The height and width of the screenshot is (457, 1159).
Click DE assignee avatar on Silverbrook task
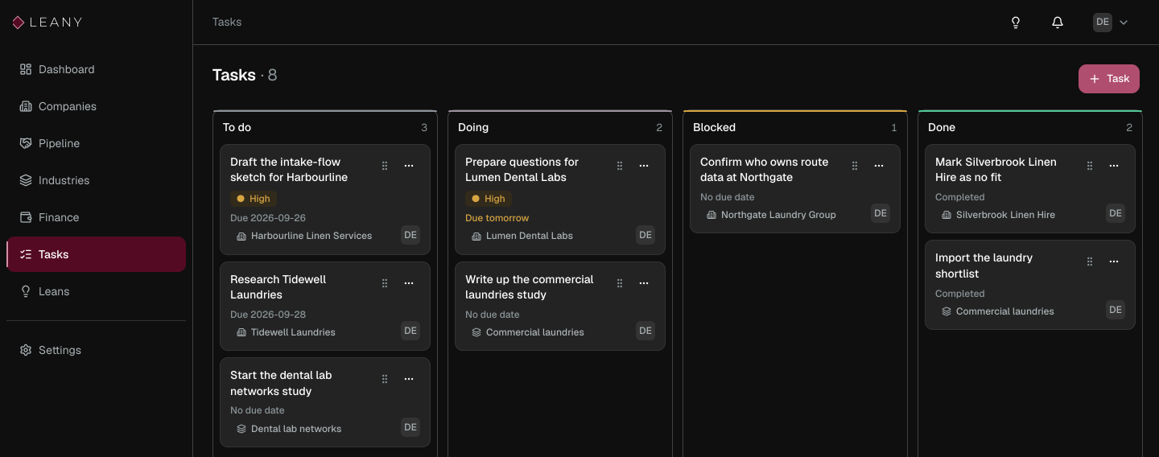pyautogui.click(x=1116, y=213)
